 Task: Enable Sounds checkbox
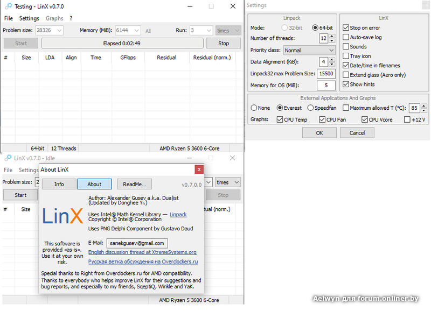point(346,46)
